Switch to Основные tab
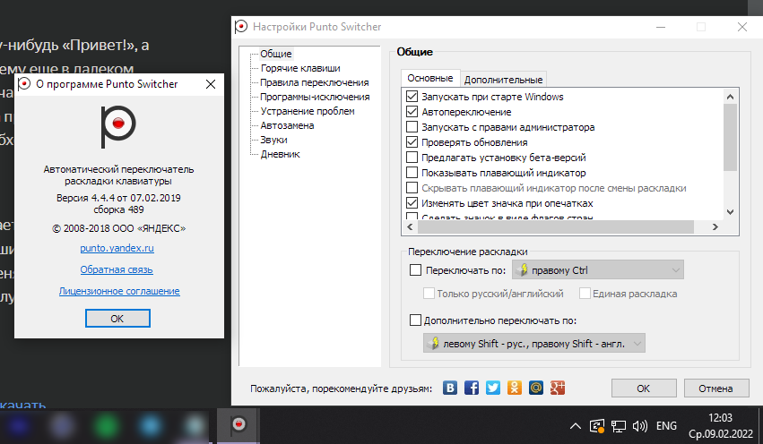 pos(430,78)
